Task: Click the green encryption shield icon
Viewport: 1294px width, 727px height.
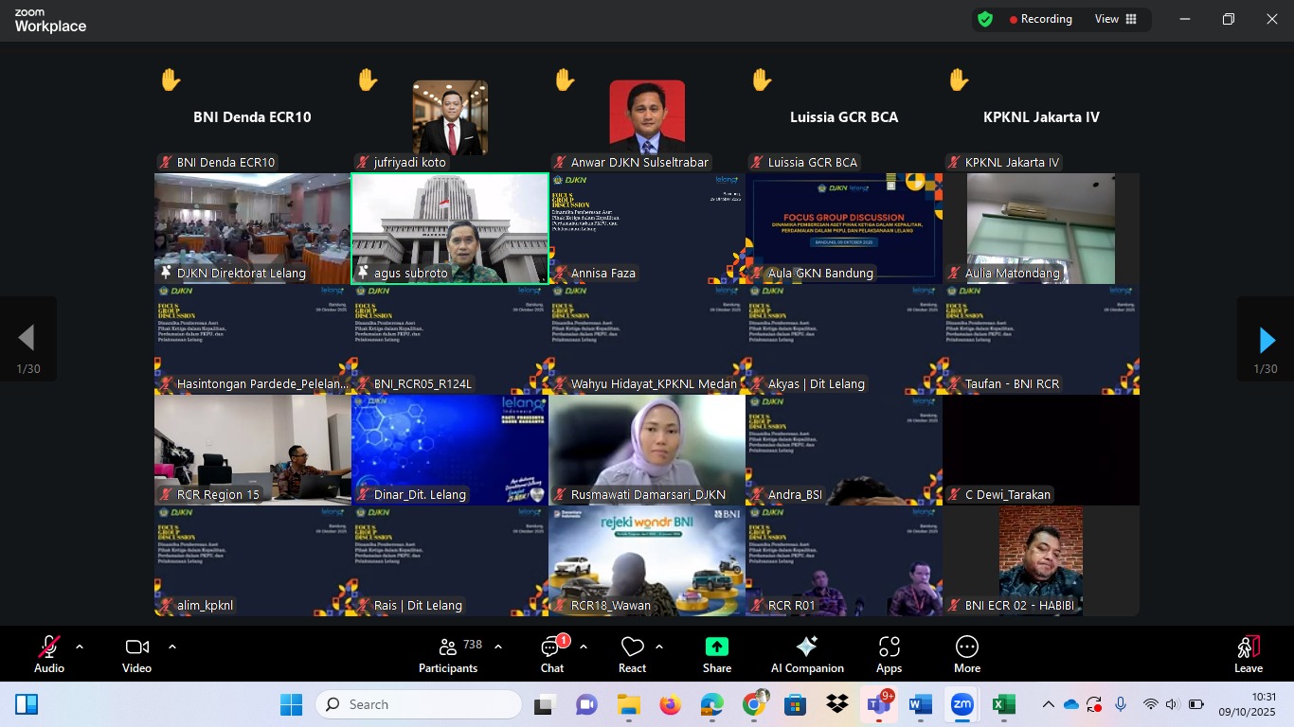Action: [985, 19]
